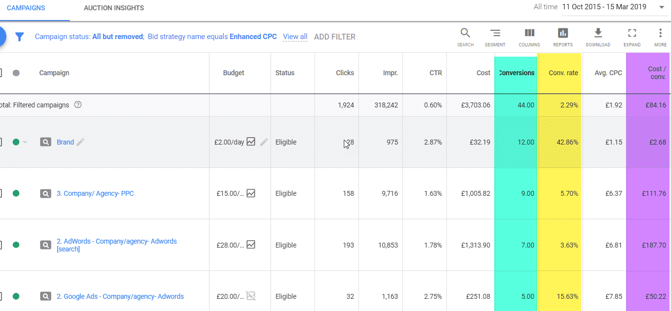Image resolution: width=671 pixels, height=311 pixels.
Task: Open the Columns modifier
Action: point(529,34)
